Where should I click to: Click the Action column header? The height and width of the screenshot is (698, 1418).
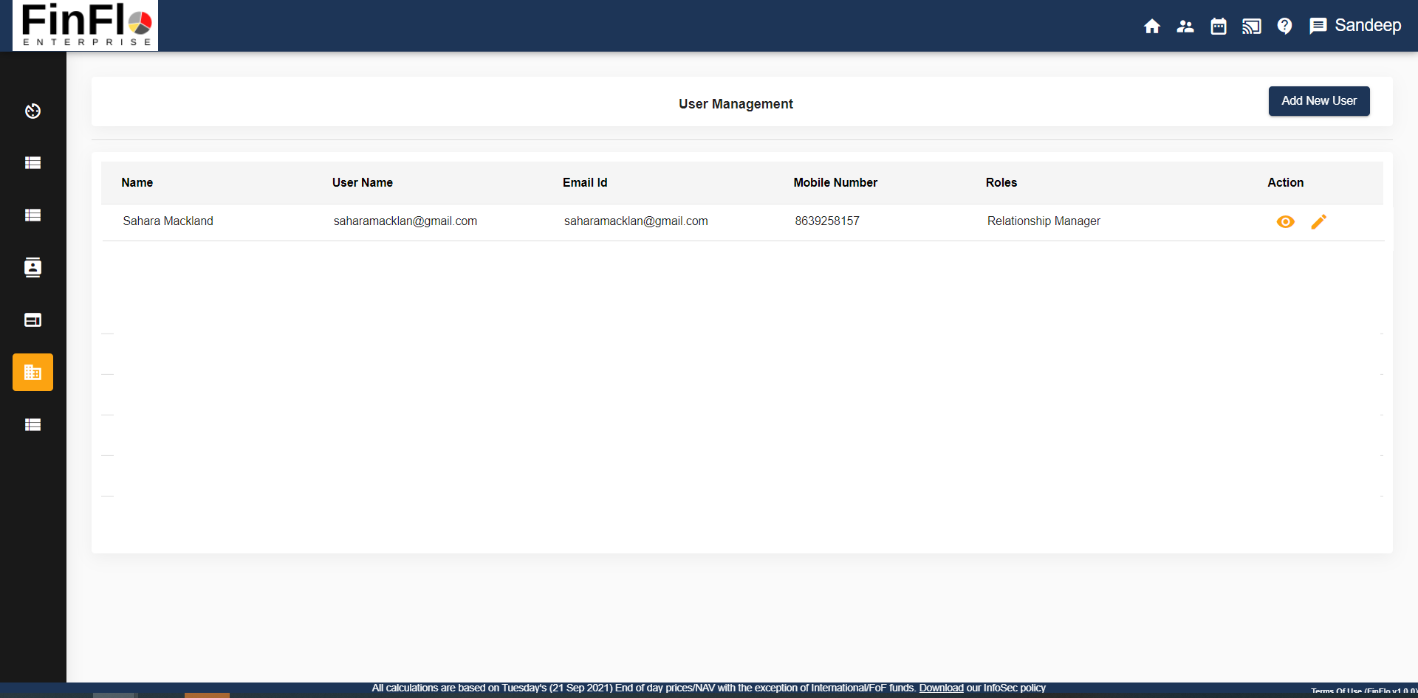click(1286, 183)
